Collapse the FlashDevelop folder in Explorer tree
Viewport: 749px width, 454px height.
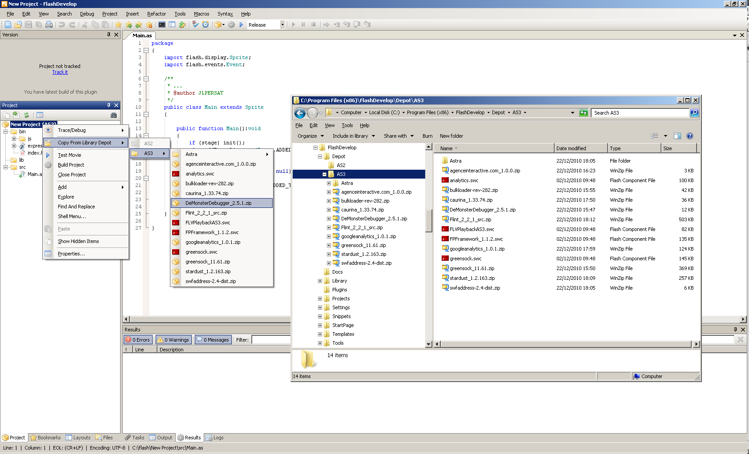point(315,147)
